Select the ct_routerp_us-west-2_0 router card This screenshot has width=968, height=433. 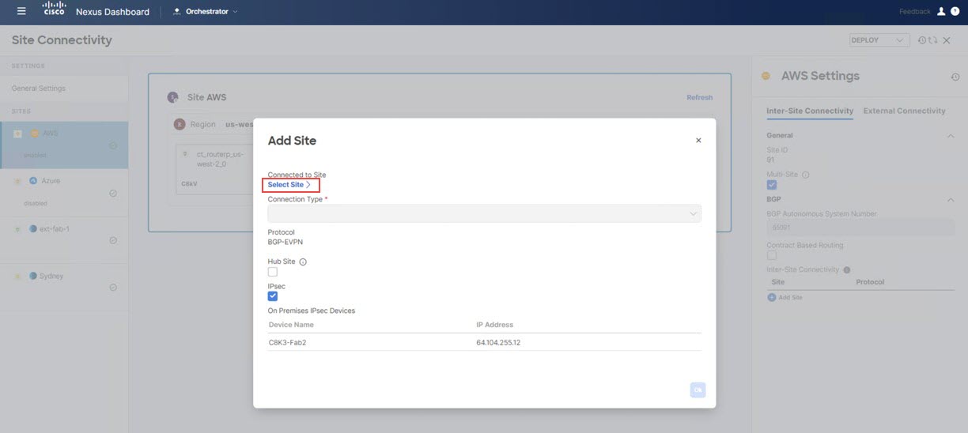[x=214, y=169]
